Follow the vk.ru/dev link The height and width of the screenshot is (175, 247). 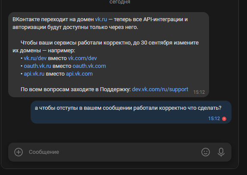tap(35, 58)
